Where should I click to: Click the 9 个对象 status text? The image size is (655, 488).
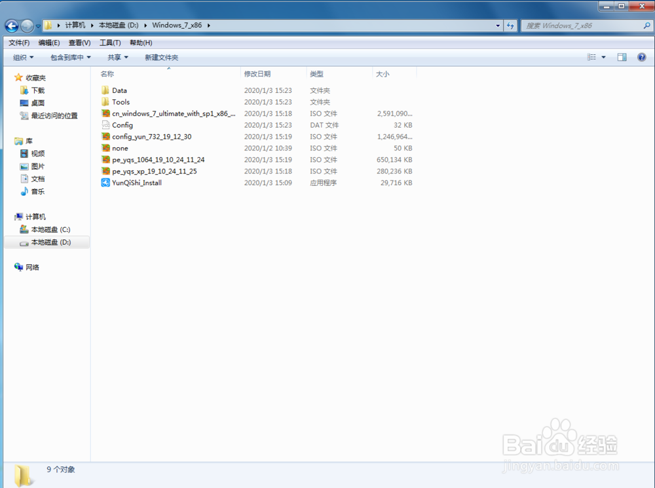60,469
